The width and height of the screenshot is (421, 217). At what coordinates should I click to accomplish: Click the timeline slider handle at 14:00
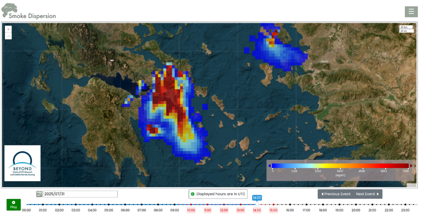[257, 204]
